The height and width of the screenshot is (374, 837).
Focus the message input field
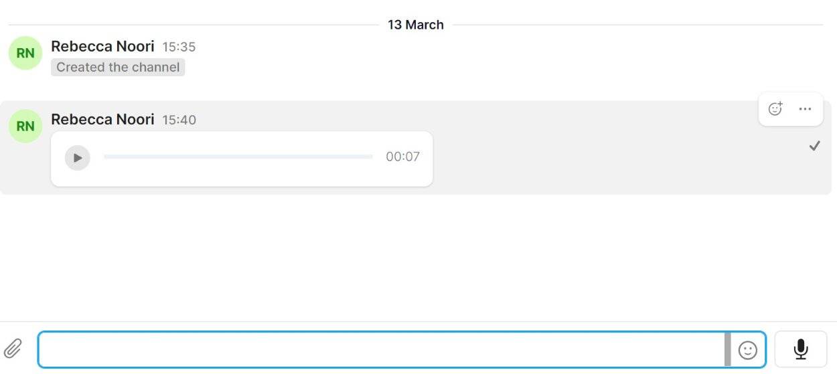(380, 350)
